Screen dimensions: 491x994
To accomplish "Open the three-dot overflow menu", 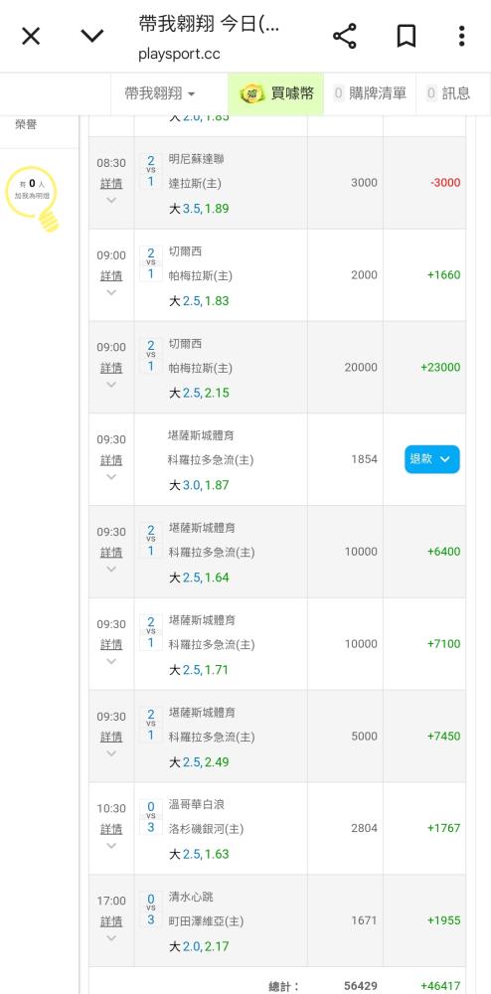I will 462,36.
